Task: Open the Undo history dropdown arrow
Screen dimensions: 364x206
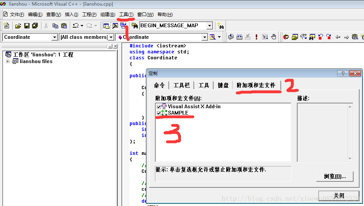Action: 82,26
